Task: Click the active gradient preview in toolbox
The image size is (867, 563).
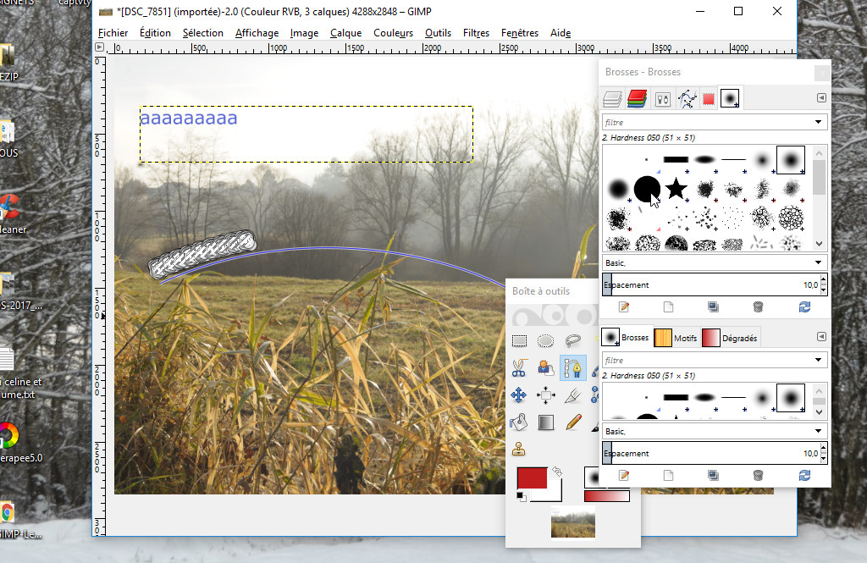Action: pos(606,496)
